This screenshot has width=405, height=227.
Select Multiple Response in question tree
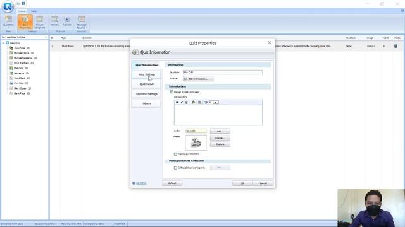(23, 58)
